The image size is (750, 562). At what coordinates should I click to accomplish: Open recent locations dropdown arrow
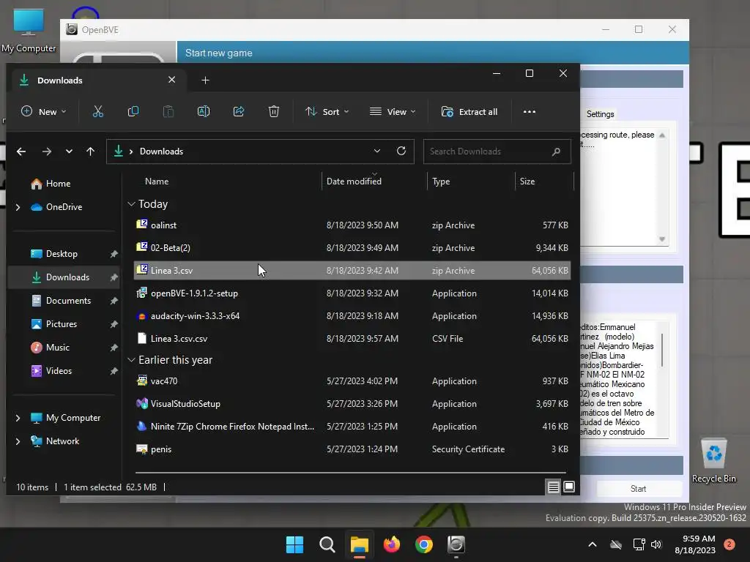pos(69,151)
